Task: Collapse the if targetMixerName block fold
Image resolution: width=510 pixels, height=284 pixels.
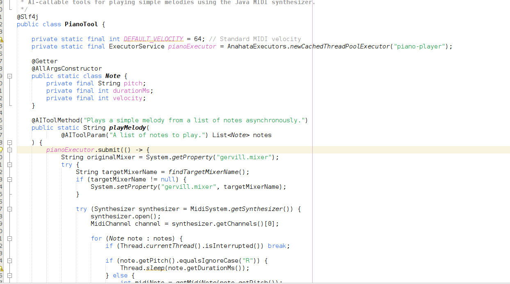Action: [9, 180]
